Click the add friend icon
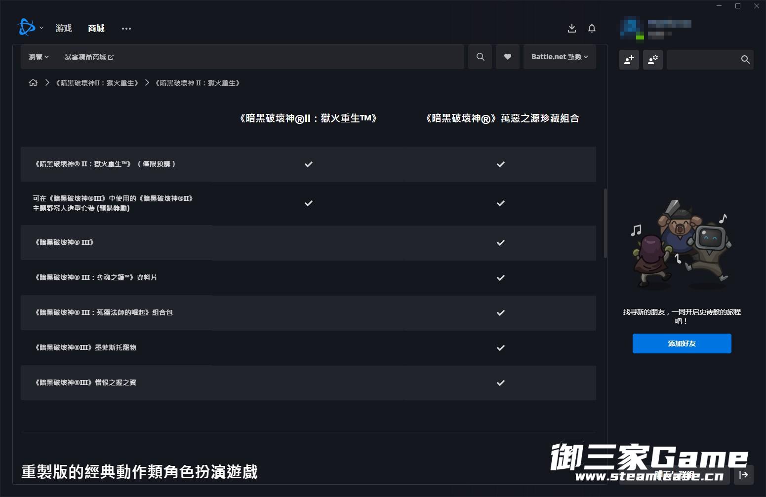766x497 pixels. (x=629, y=60)
